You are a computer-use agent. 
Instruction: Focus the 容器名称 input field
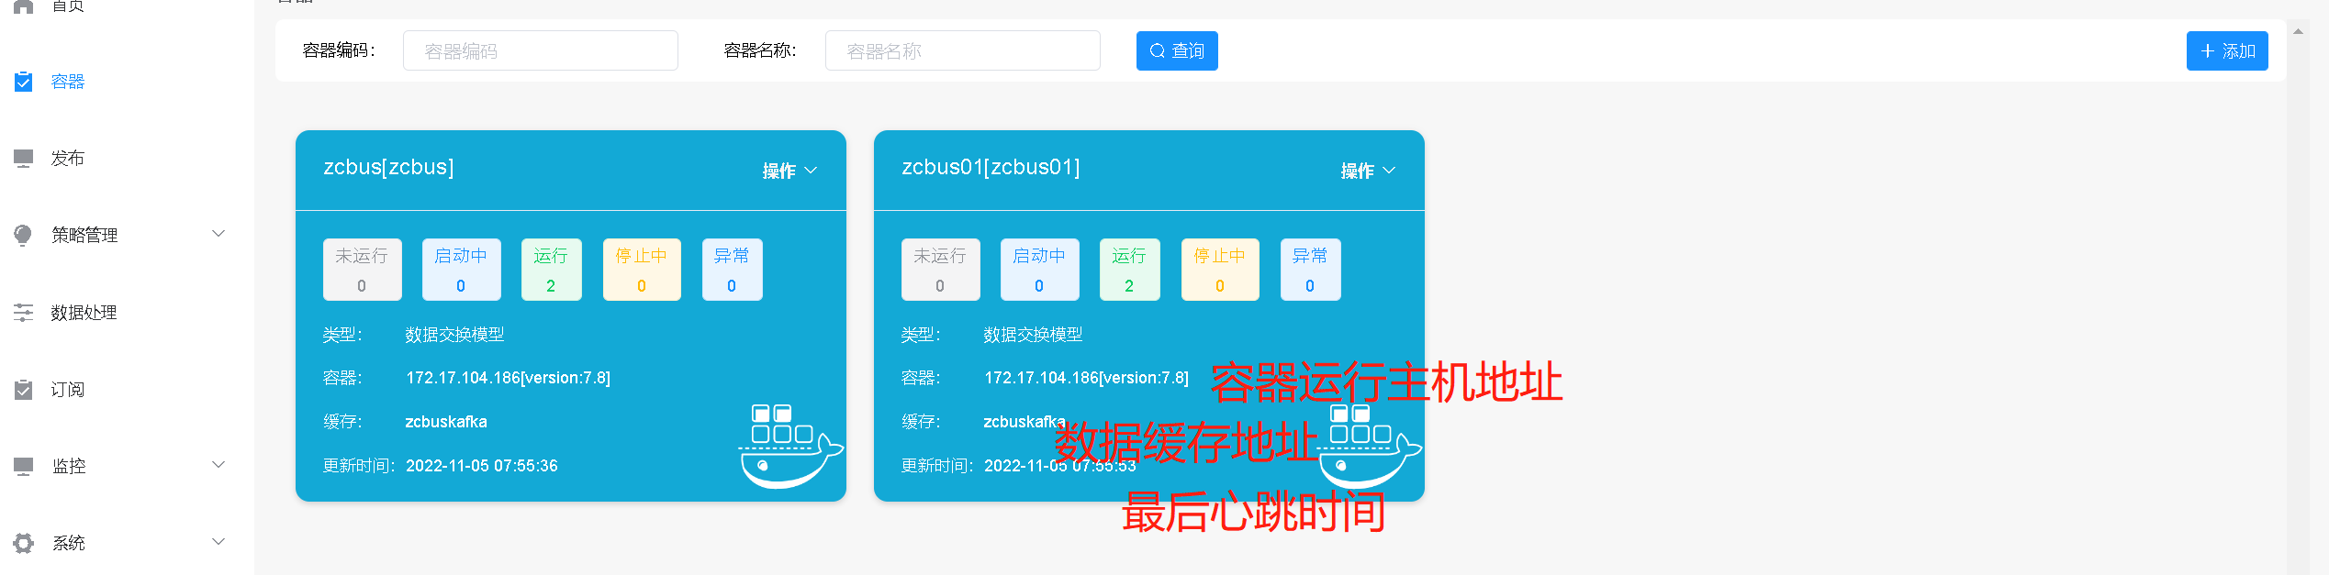point(962,51)
